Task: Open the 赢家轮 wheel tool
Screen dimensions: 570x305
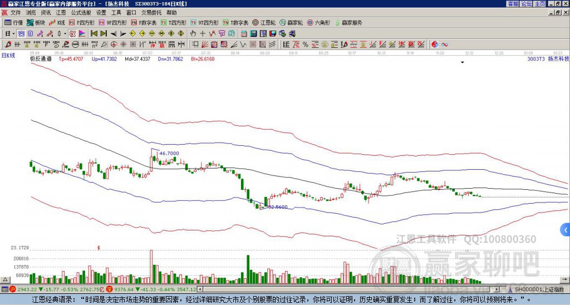Action: pyautogui.click(x=291, y=22)
